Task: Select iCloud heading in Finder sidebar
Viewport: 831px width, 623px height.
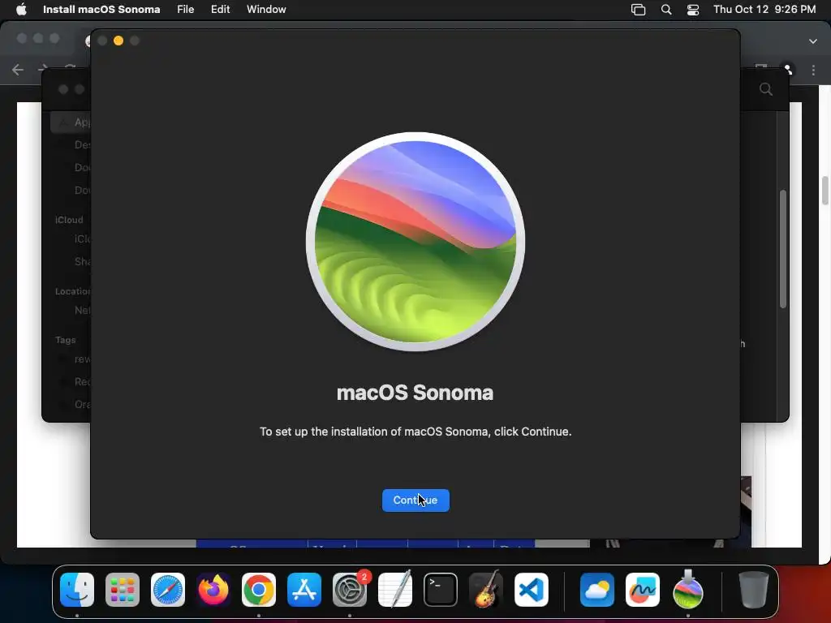Action: pos(69,220)
